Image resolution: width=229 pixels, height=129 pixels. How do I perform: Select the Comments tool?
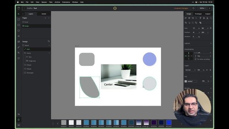click(19, 58)
